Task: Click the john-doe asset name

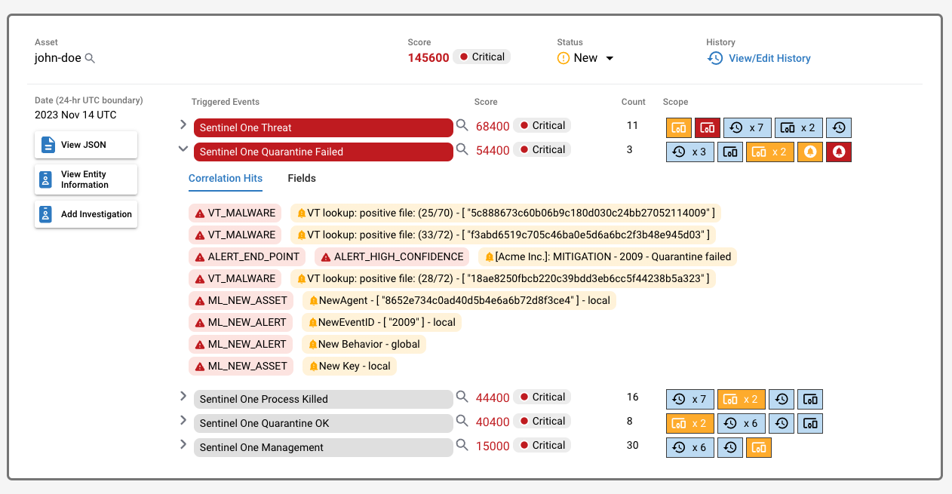Action: (x=58, y=58)
